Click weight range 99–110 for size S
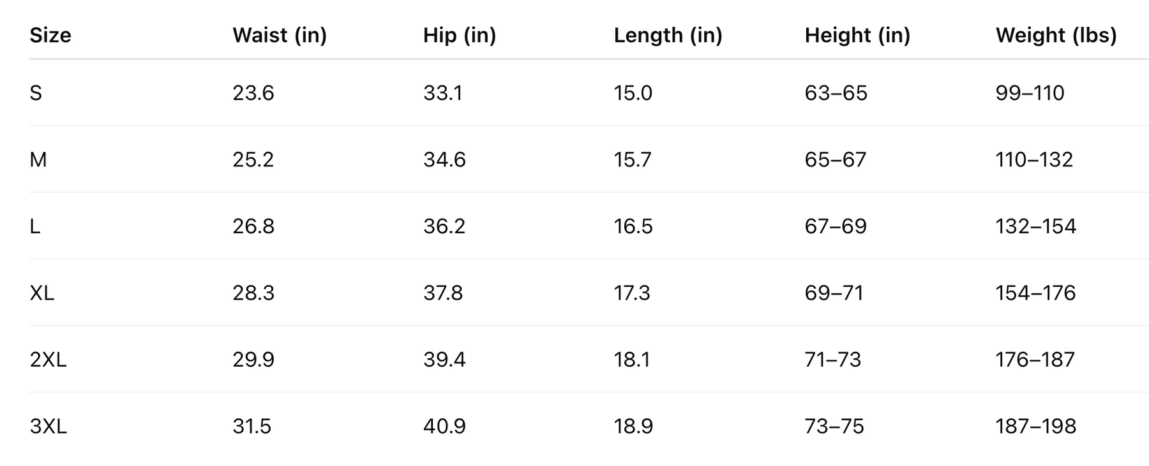 [1030, 93]
